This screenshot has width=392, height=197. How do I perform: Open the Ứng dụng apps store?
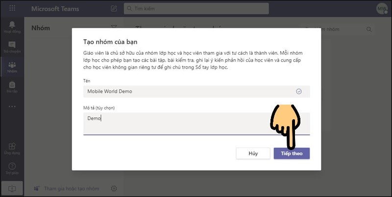pyautogui.click(x=12, y=149)
